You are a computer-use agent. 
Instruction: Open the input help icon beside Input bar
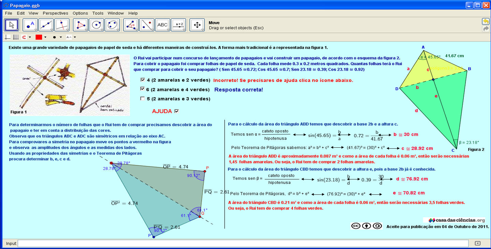click(478, 243)
